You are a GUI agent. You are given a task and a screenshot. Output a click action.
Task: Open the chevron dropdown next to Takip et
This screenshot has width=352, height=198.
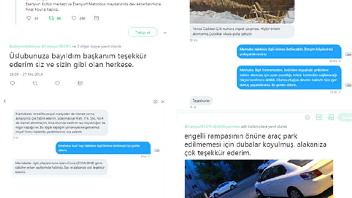coord(165,32)
